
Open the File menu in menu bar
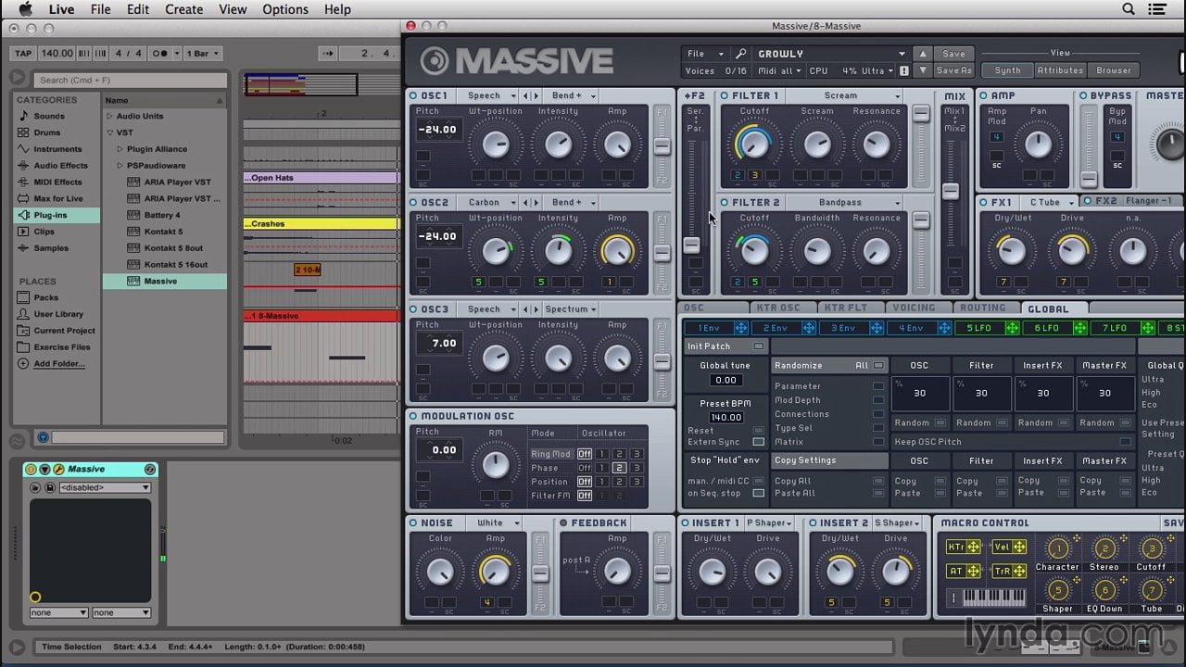coord(100,9)
